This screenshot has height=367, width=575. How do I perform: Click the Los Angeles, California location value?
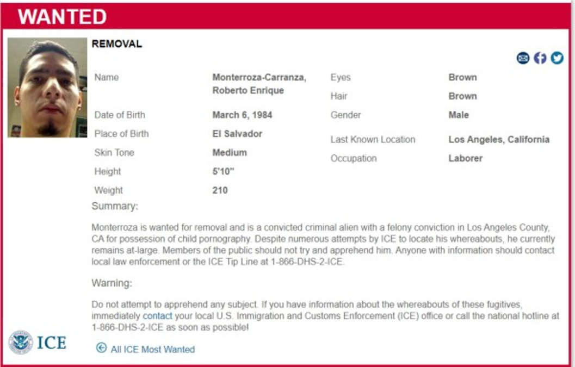[499, 139]
